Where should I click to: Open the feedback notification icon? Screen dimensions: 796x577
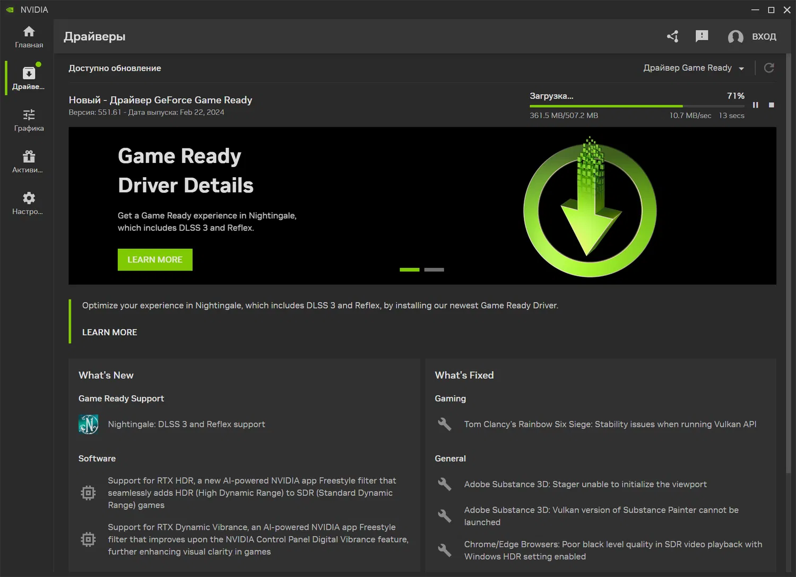click(702, 36)
